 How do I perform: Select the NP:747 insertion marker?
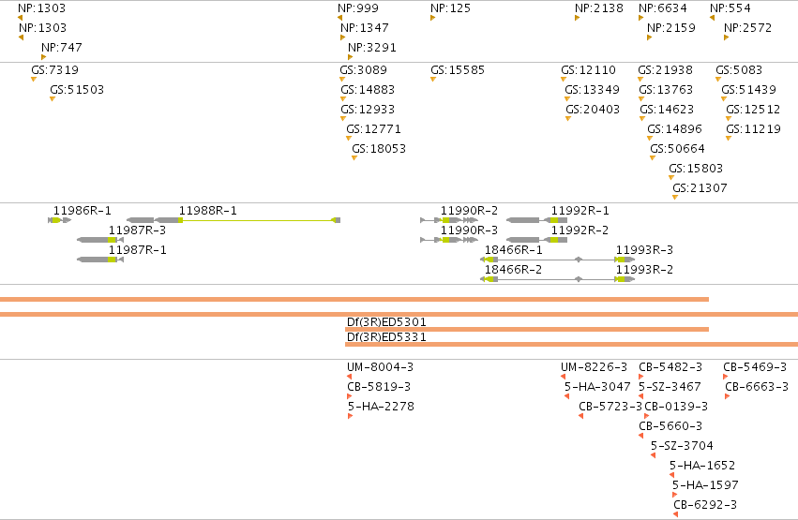(44, 57)
